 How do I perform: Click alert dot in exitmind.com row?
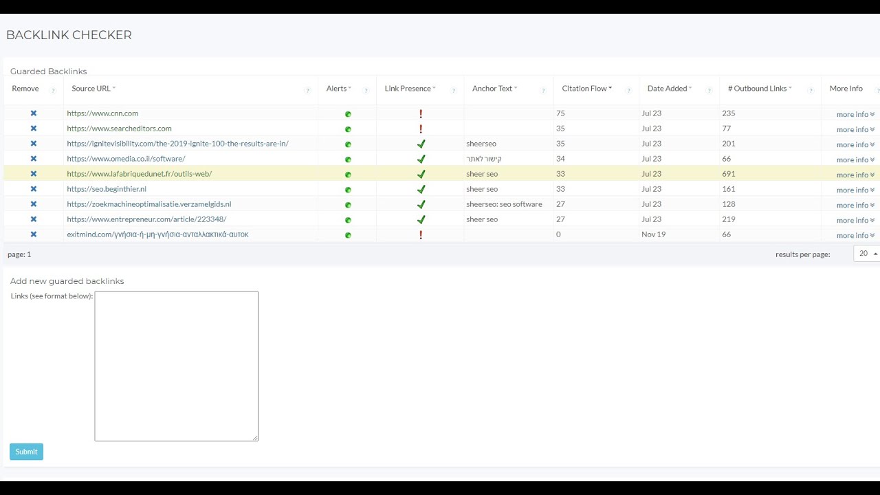(x=348, y=235)
